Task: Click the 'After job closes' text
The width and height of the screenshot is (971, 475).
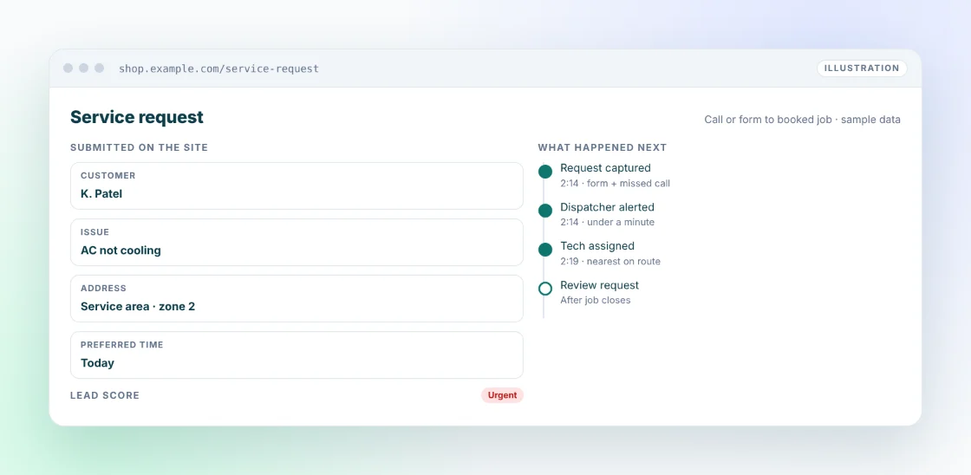Action: pyautogui.click(x=595, y=301)
